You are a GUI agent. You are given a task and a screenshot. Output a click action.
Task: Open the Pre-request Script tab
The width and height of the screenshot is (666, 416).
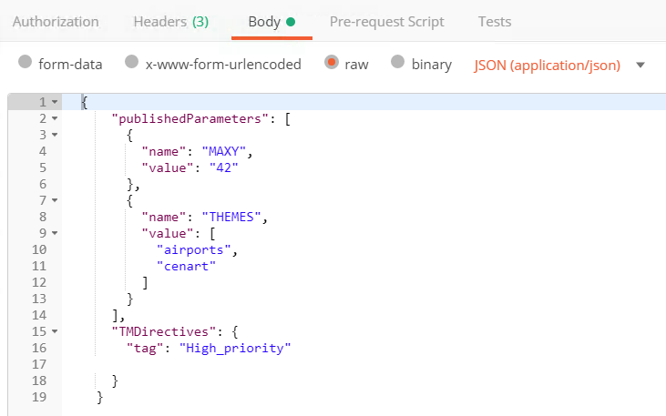(x=386, y=22)
